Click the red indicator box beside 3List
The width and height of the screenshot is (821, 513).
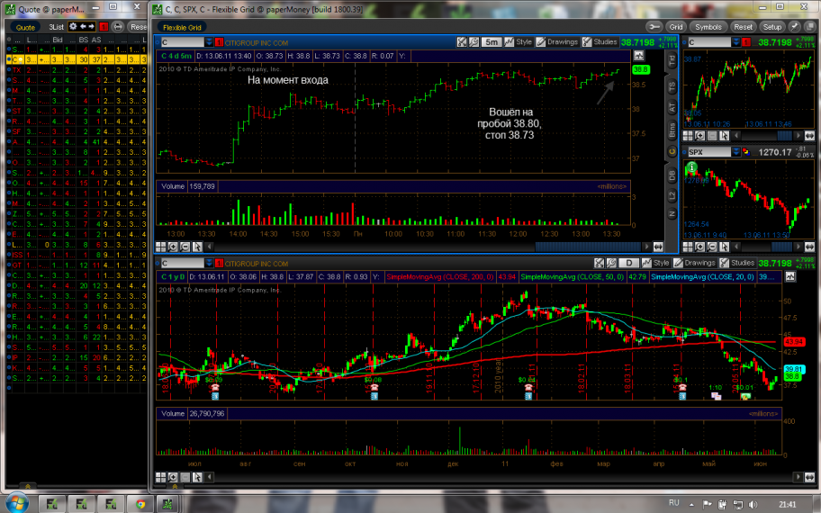click(x=104, y=27)
